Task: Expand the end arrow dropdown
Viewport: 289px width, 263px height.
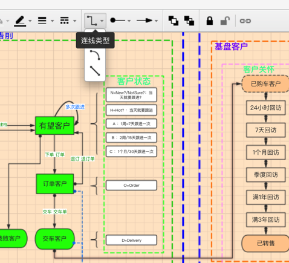Action: pyautogui.click(x=156, y=21)
